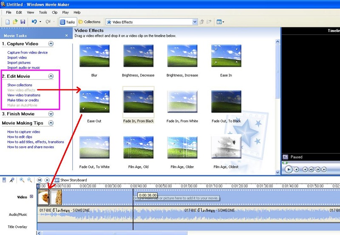The width and height of the screenshot is (340, 235).
Task: Click the monitor Previous Frame button
Action: pos(312,170)
